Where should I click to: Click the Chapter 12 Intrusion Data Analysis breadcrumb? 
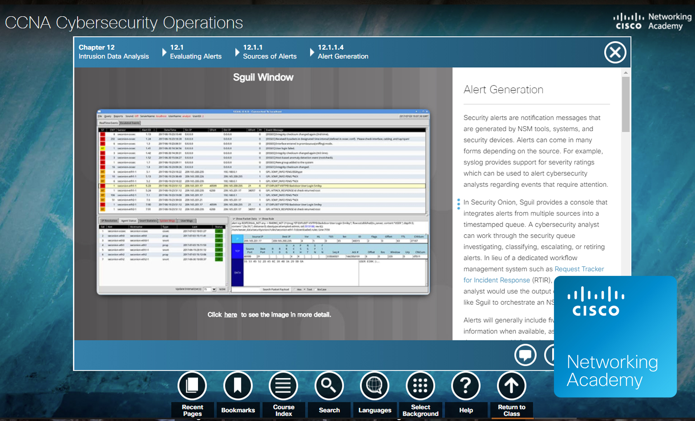(x=113, y=52)
